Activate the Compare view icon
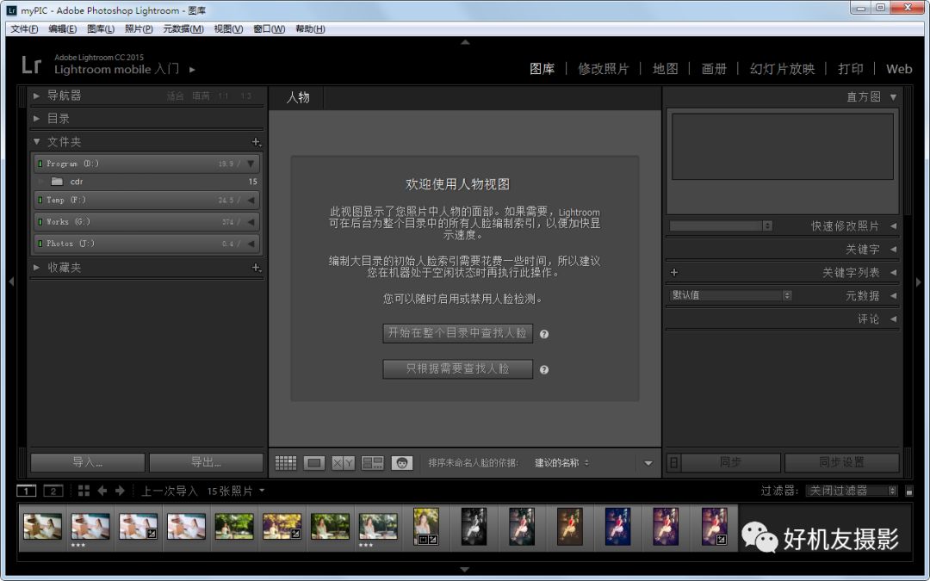Viewport: 930px width, 581px height. (x=343, y=462)
